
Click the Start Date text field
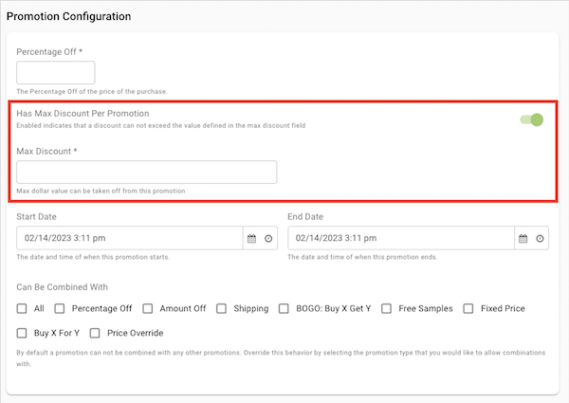(130, 238)
